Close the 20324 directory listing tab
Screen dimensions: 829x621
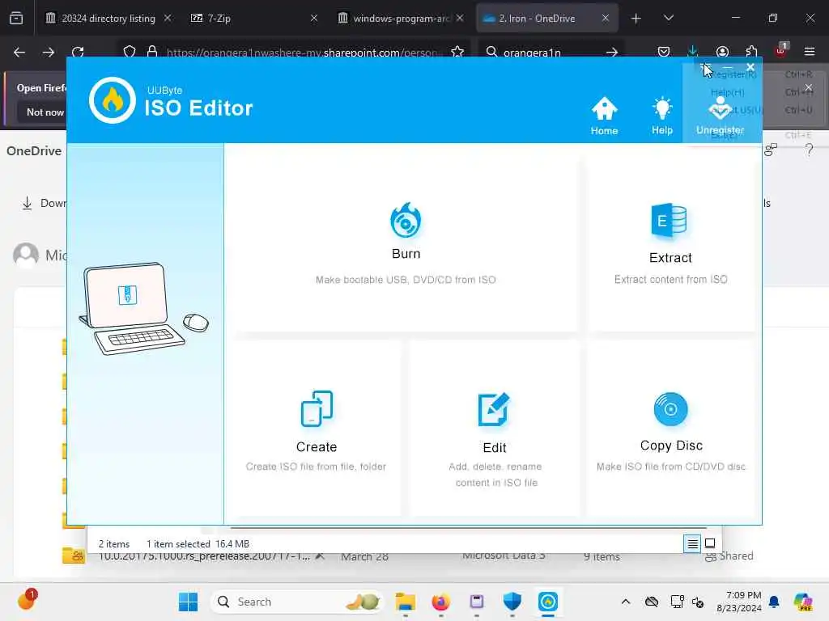tap(168, 18)
